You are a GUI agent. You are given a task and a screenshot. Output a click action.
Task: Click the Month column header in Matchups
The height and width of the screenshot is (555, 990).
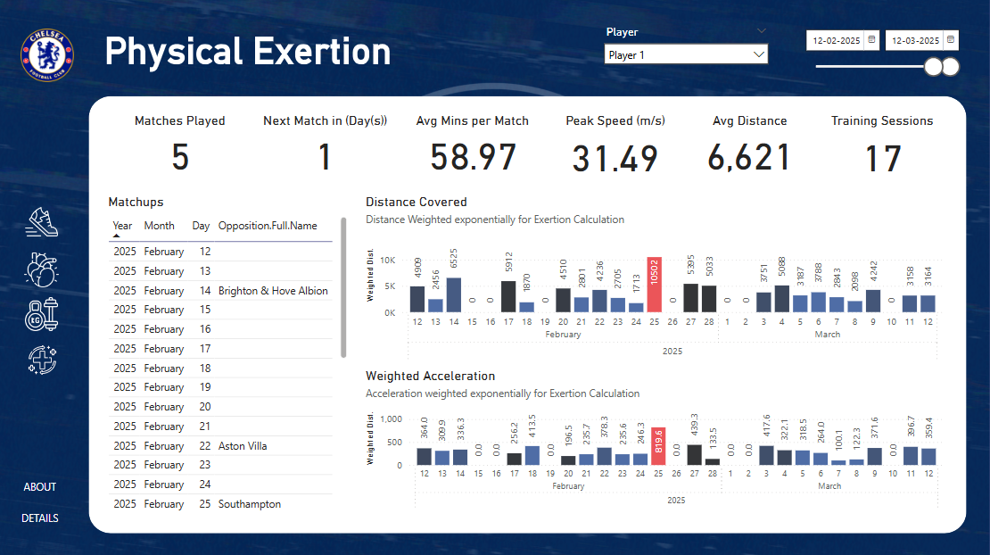click(159, 226)
